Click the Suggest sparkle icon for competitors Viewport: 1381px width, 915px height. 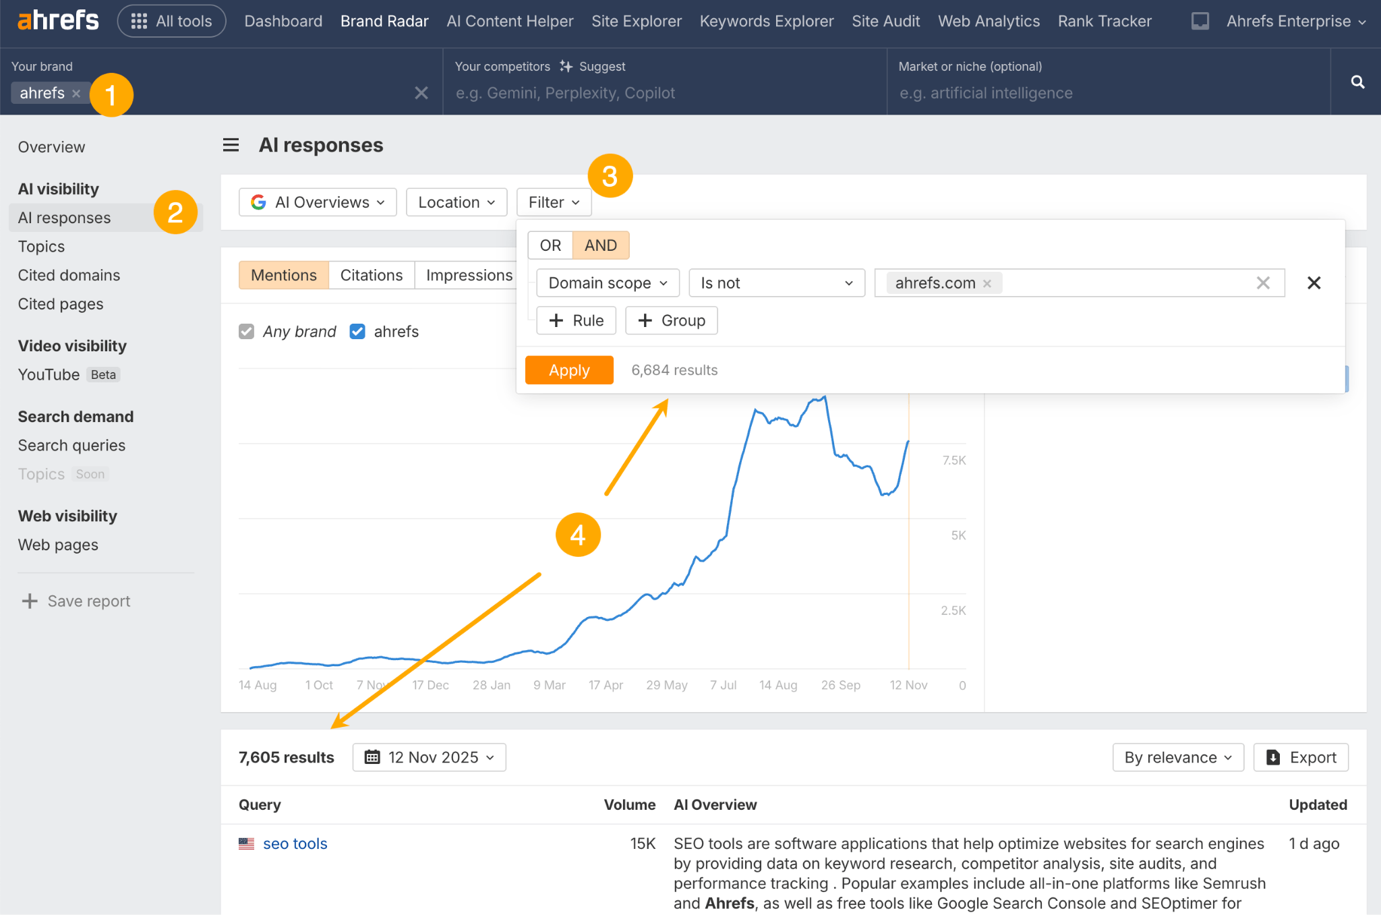(x=565, y=66)
